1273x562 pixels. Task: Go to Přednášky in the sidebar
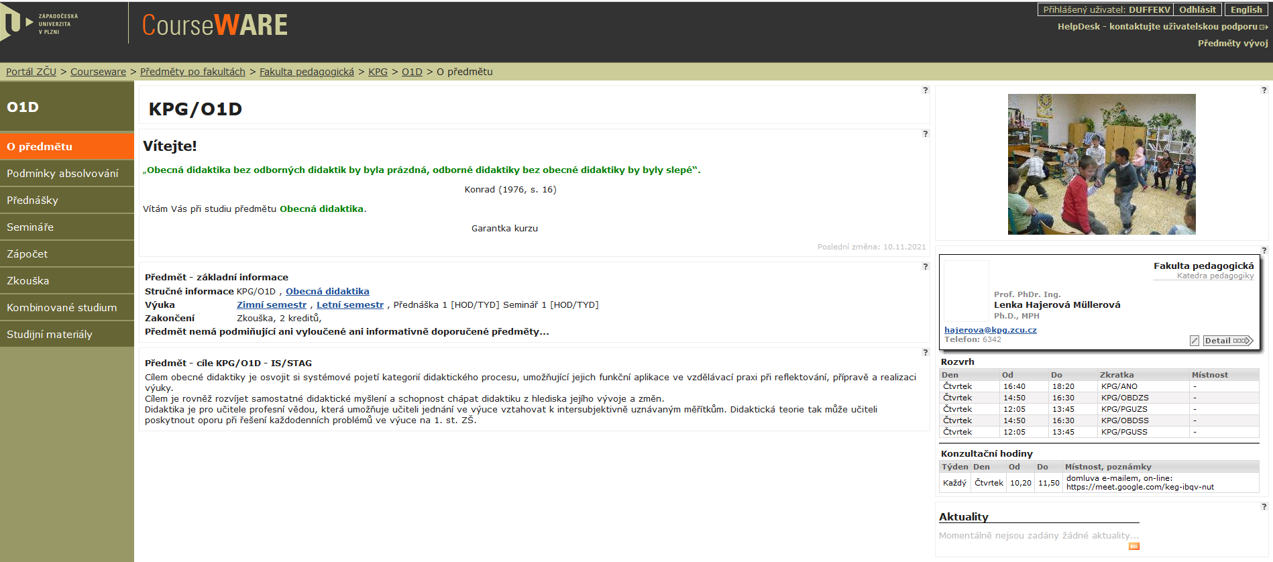click(x=67, y=200)
